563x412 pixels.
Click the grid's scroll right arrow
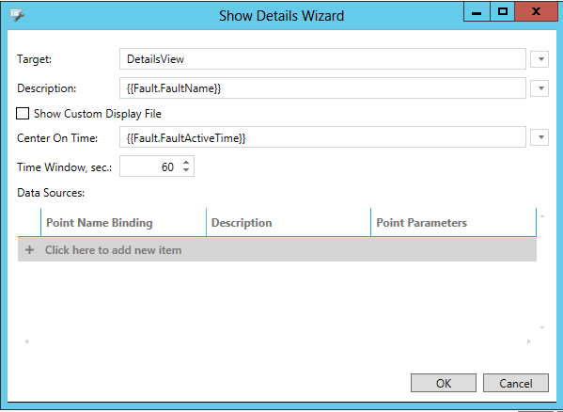[x=529, y=341]
